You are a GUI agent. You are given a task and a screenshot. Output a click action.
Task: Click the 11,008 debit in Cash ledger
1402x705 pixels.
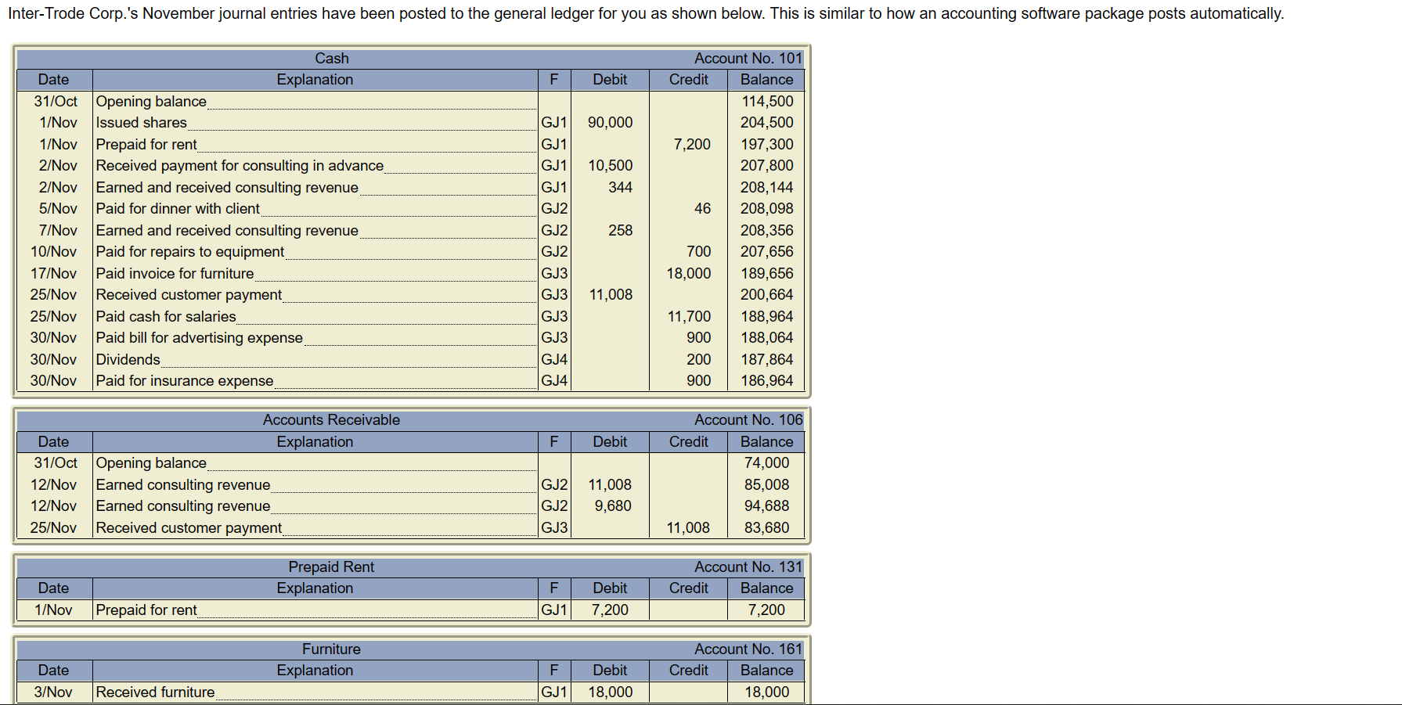(611, 295)
